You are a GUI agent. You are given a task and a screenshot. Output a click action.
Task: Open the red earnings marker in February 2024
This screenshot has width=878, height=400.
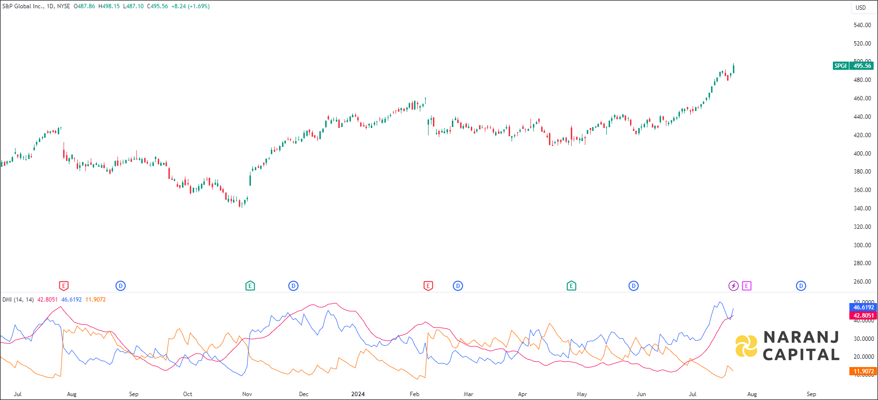point(428,286)
